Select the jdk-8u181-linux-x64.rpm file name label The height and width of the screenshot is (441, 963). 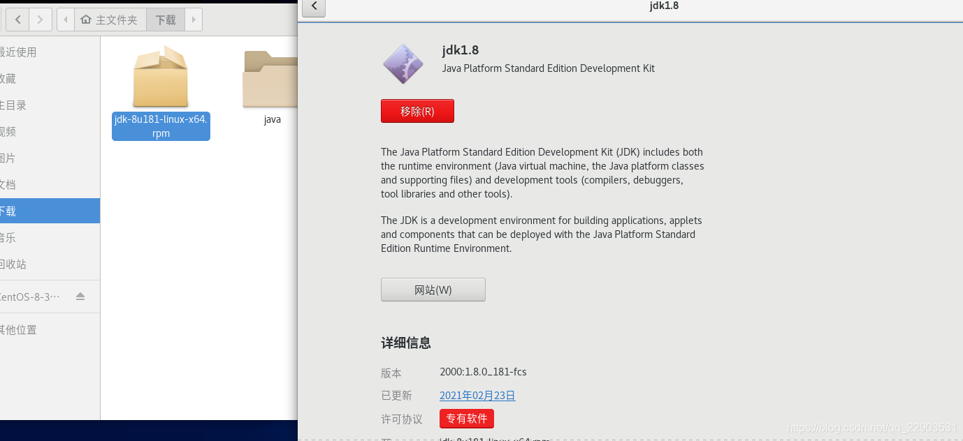point(161,126)
